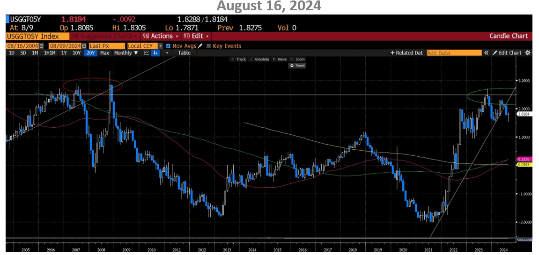Screen dimensions: 539x255
Task: Click the start date field 08/16/2004
Action: pyautogui.click(x=22, y=46)
